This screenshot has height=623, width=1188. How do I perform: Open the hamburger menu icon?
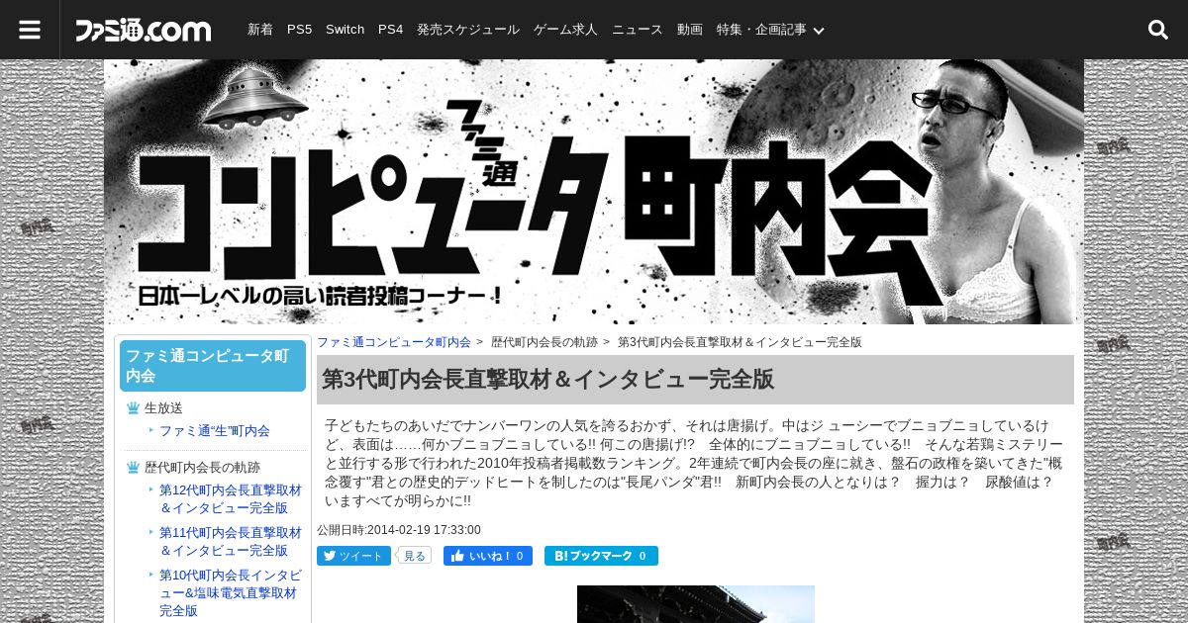click(x=30, y=30)
